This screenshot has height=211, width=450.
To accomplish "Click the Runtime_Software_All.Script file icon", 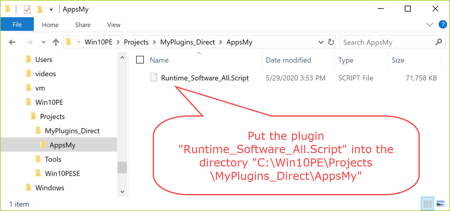I will pyautogui.click(x=154, y=78).
